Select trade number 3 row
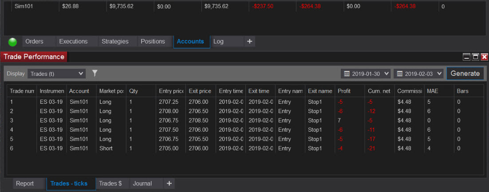 coord(245,120)
